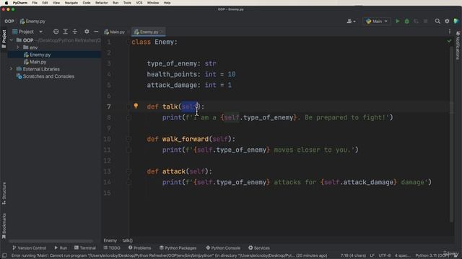Hide the Project panel with the minus icon
462x259 pixels.
96,32
